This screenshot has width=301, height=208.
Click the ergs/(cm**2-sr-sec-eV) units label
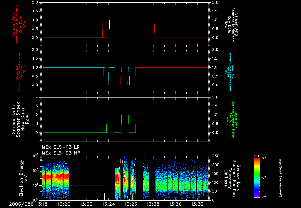(280, 178)
